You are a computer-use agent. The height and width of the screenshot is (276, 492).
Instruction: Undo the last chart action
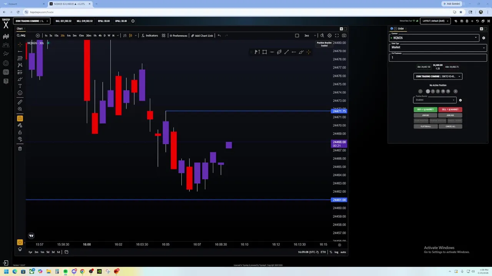[219, 36]
